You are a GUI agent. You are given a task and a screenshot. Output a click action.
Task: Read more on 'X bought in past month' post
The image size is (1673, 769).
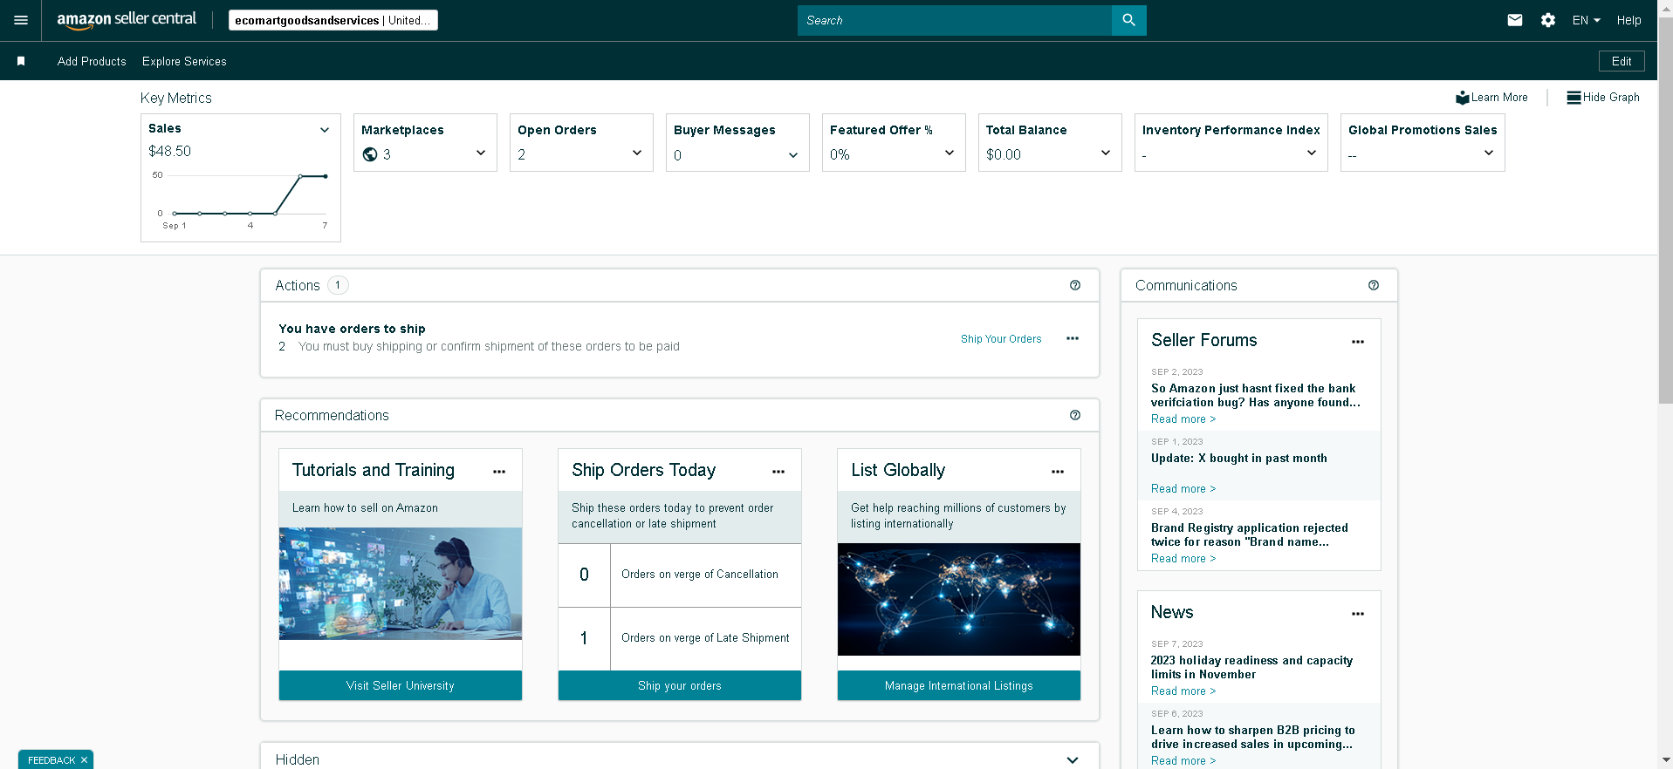click(x=1183, y=489)
